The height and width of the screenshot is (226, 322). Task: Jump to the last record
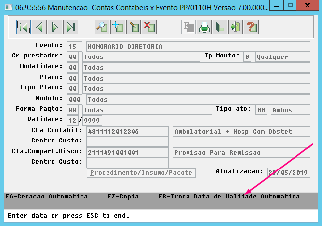pyautogui.click(x=71, y=27)
